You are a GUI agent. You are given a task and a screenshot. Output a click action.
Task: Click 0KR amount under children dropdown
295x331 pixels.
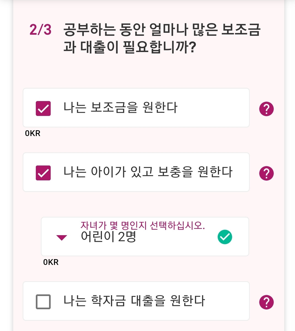[51, 262]
